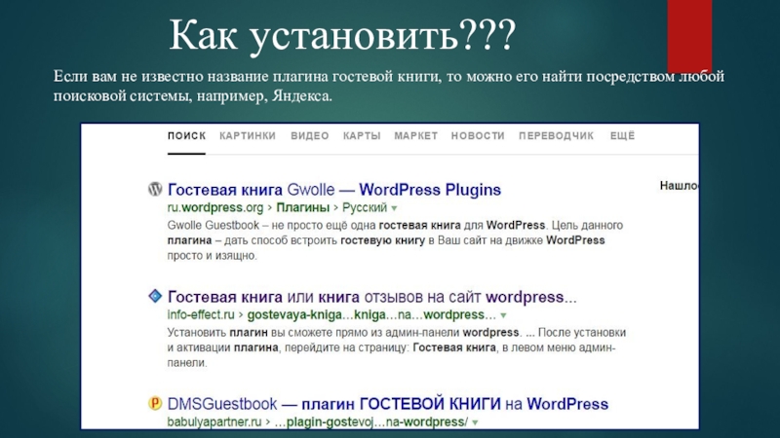Expand the ЕЩЁ menu
Image resolution: width=780 pixels, height=438 pixels.
tap(623, 135)
